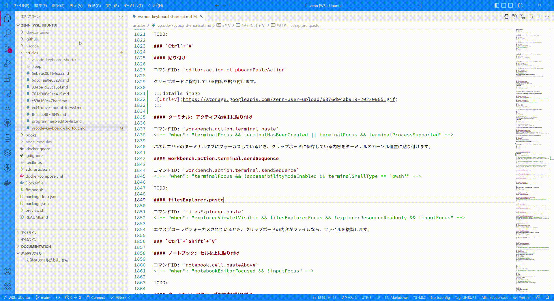Click the settings-file icon in editor toolbar
This screenshot has width=554, height=301.
[x=506, y=16]
